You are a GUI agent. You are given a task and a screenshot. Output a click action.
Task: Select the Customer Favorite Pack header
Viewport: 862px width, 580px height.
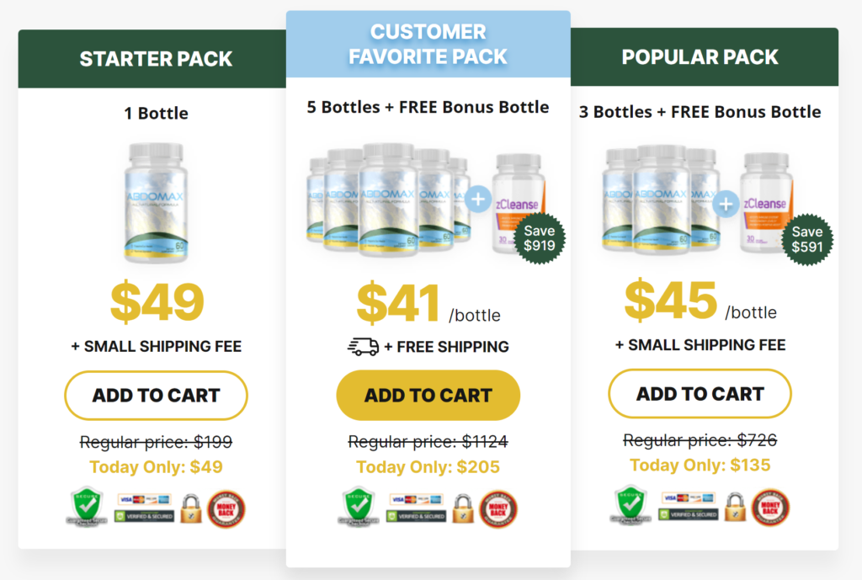click(428, 45)
